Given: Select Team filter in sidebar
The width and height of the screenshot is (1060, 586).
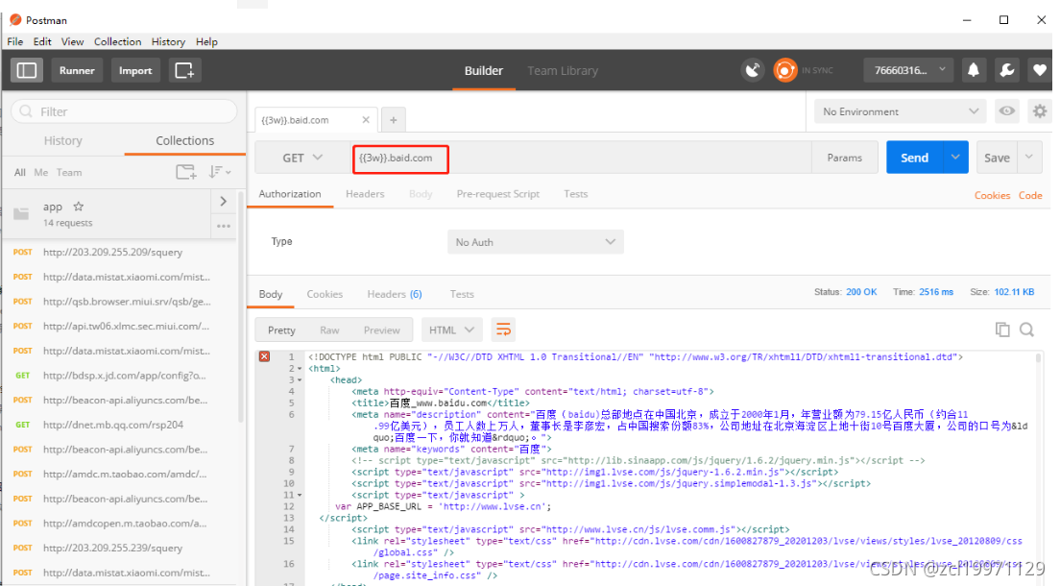Looking at the screenshot, I should tap(69, 173).
